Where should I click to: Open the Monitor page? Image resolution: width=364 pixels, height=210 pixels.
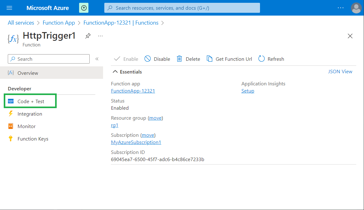[x=26, y=126]
